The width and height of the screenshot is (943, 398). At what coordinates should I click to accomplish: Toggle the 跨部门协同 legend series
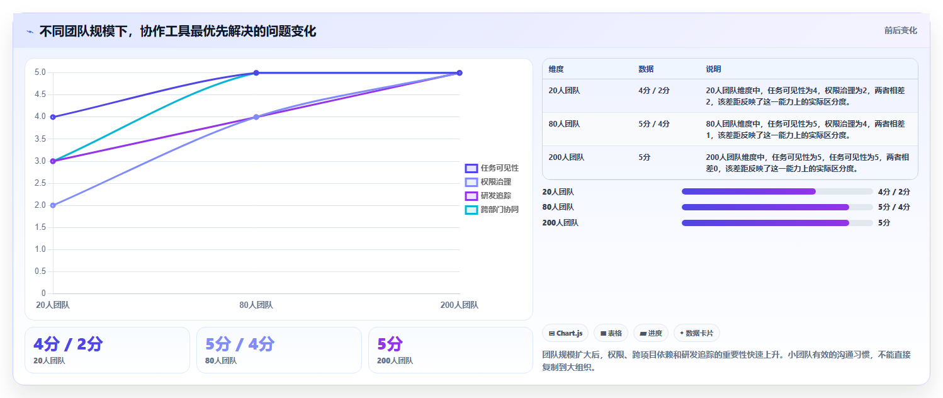tap(492, 210)
